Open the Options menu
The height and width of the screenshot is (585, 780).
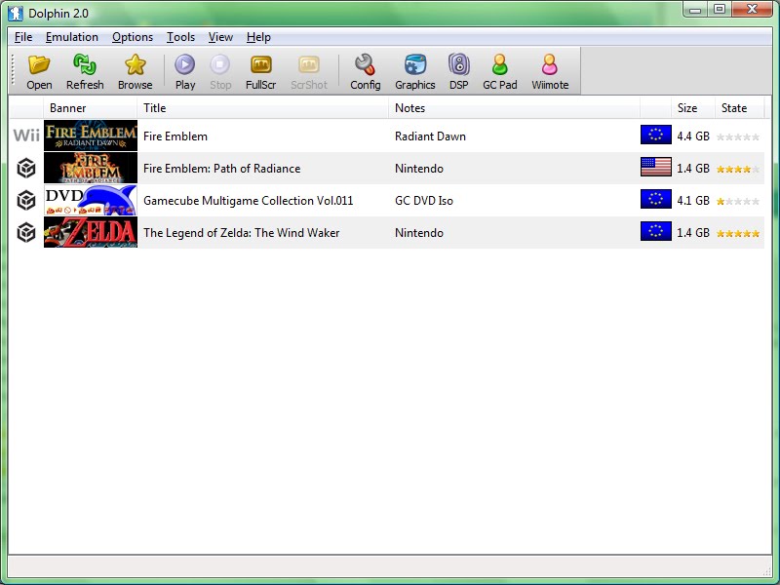click(133, 37)
